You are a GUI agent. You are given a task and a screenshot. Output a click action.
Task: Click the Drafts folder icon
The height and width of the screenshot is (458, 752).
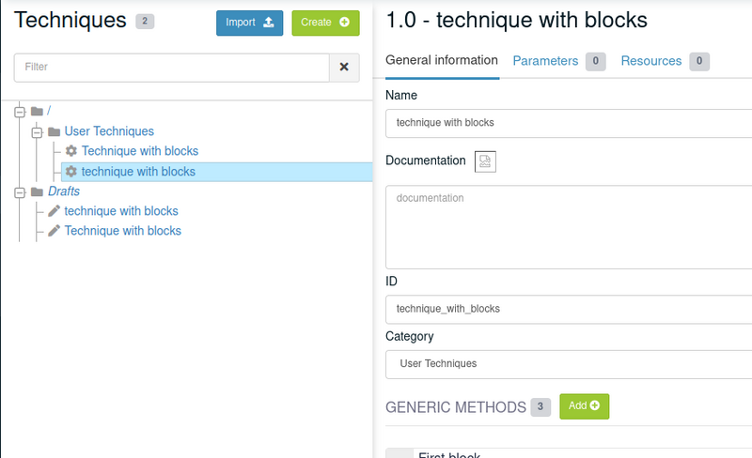click(x=37, y=191)
